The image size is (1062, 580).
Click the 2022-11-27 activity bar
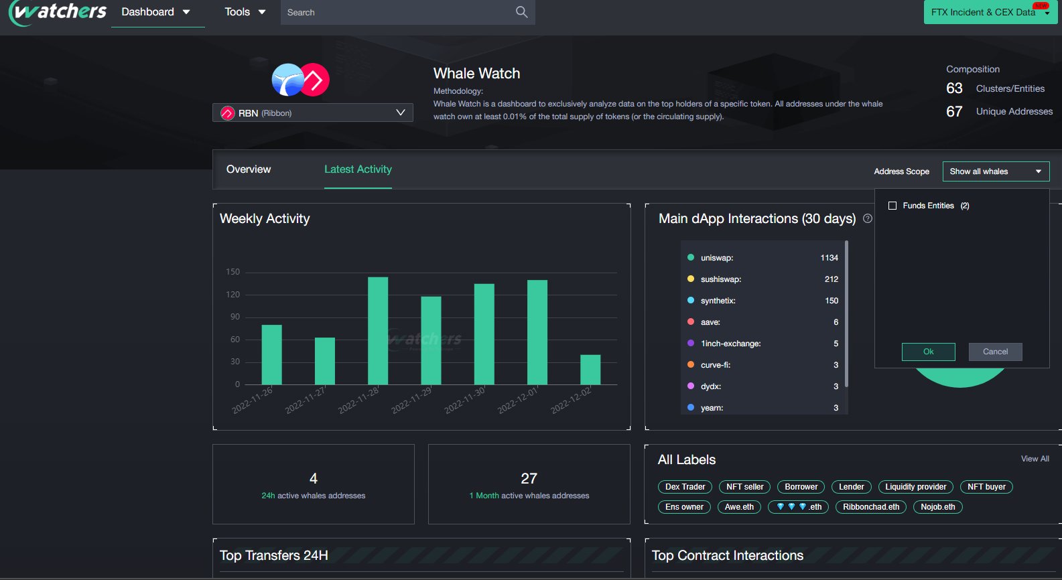[x=325, y=361]
